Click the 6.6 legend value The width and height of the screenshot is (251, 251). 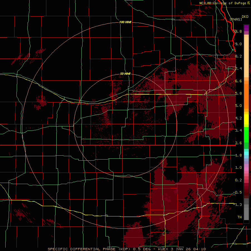238,81
